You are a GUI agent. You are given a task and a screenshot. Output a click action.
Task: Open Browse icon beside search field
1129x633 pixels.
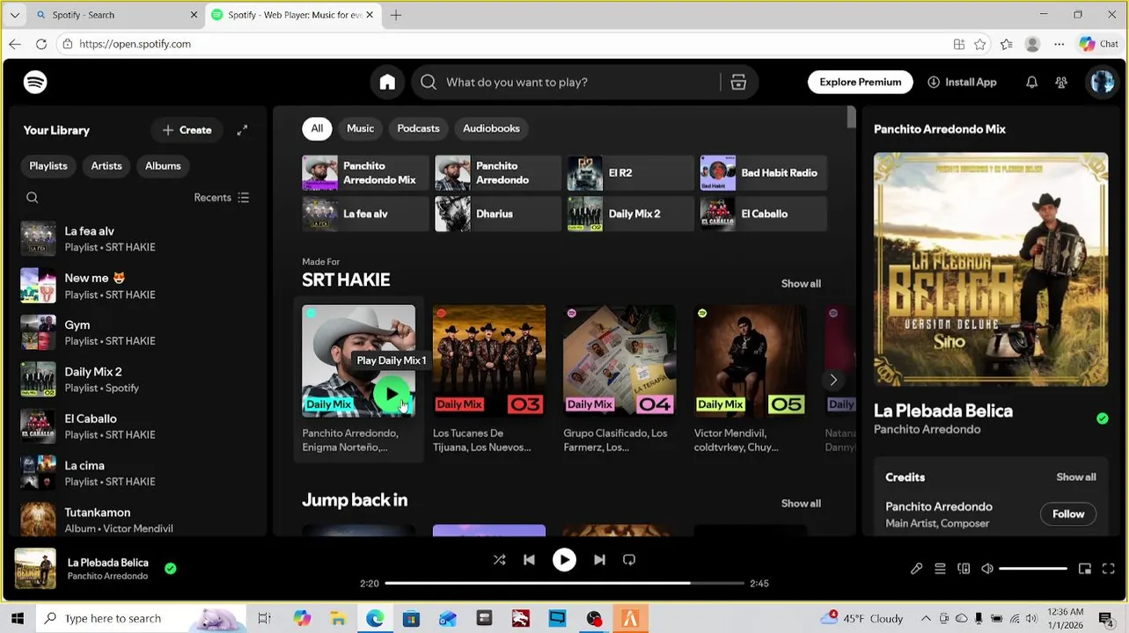point(738,82)
